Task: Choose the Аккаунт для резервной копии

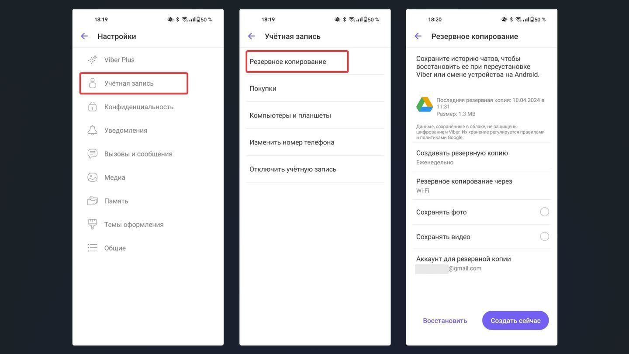Action: [481, 264]
